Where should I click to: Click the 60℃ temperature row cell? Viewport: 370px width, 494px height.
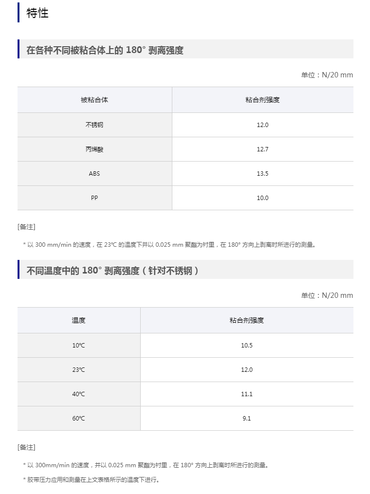tap(79, 418)
